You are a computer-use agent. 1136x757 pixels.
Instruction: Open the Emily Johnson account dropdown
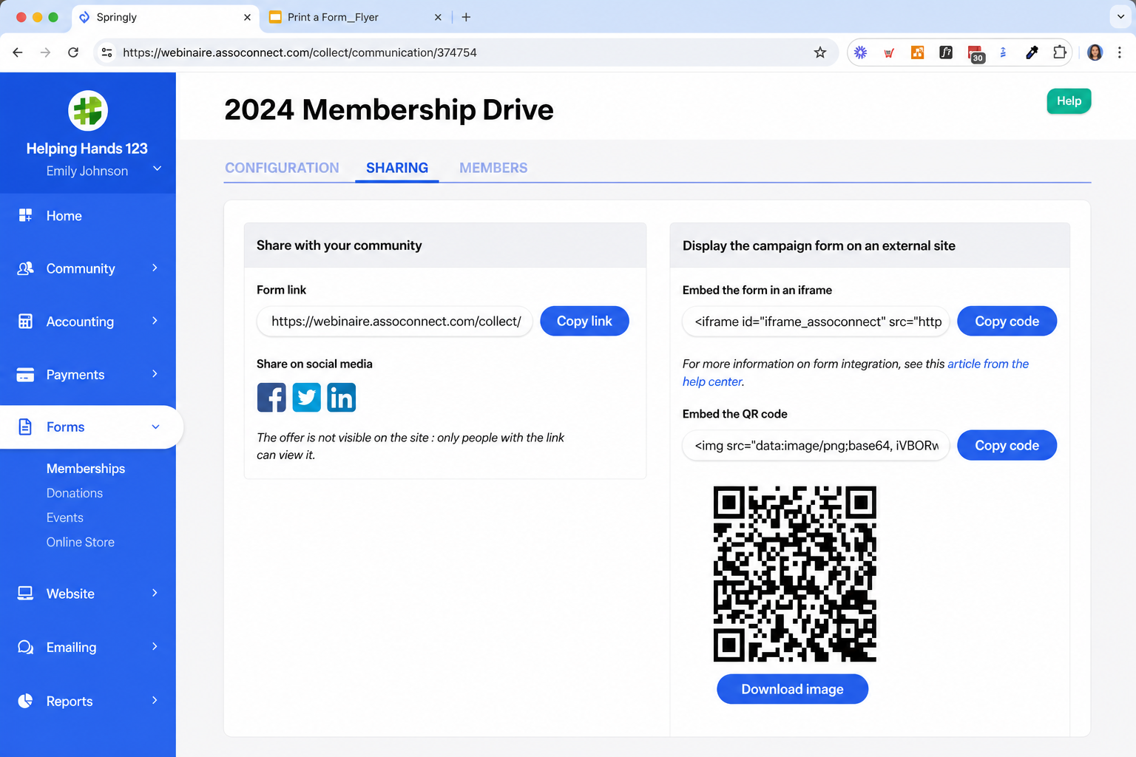(x=104, y=171)
